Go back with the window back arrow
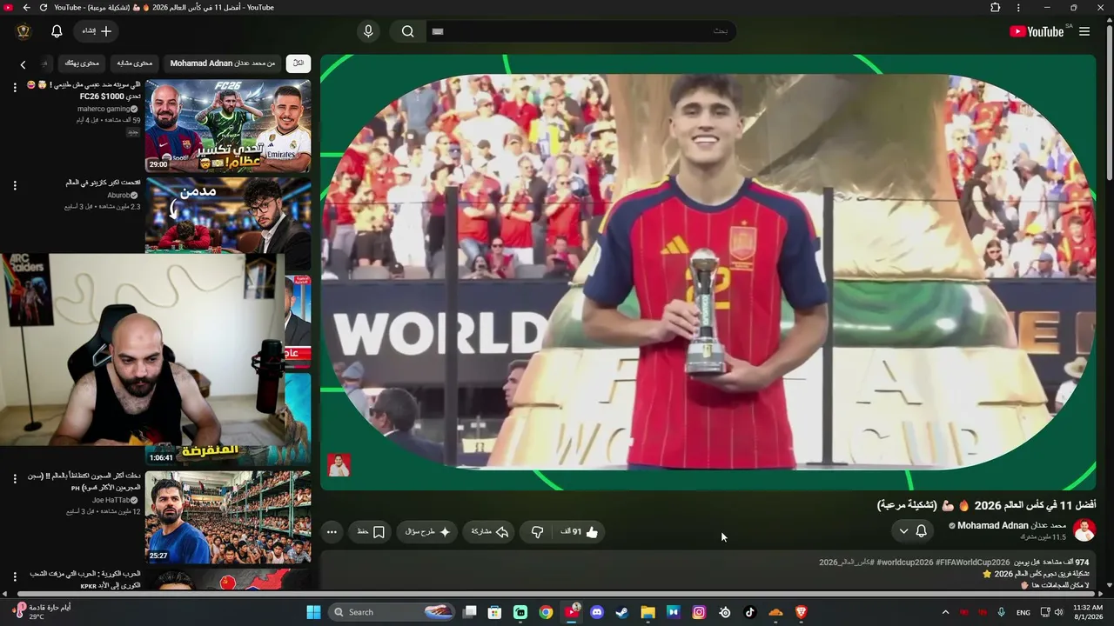This screenshot has width=1114, height=626. tap(26, 8)
